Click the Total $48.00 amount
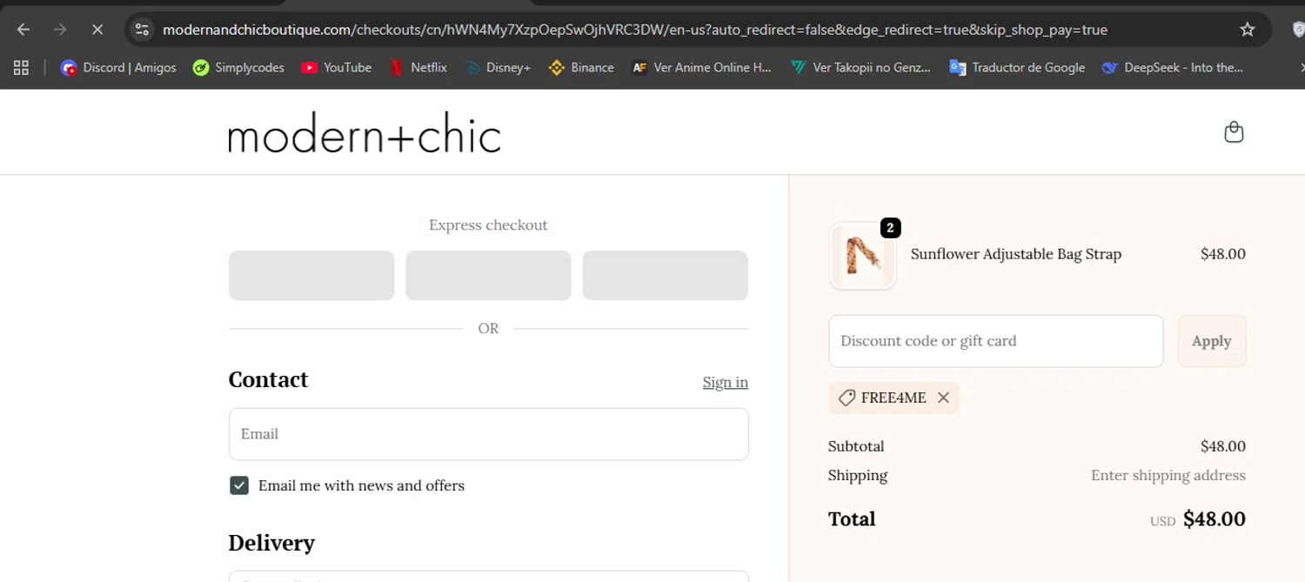This screenshot has height=582, width=1305. coord(1215,519)
